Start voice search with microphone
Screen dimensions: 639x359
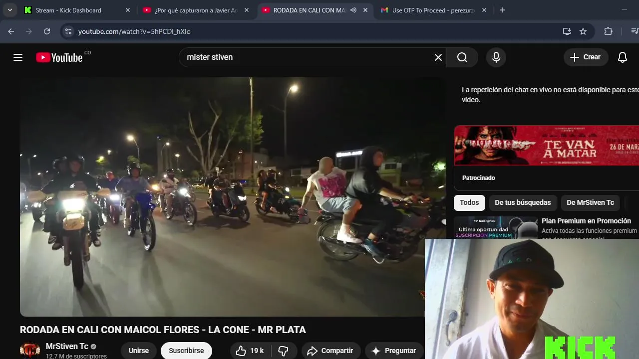pyautogui.click(x=496, y=57)
